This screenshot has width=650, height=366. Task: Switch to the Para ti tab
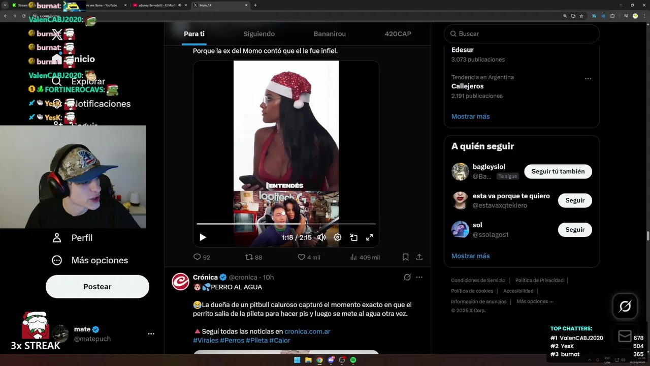tap(194, 34)
